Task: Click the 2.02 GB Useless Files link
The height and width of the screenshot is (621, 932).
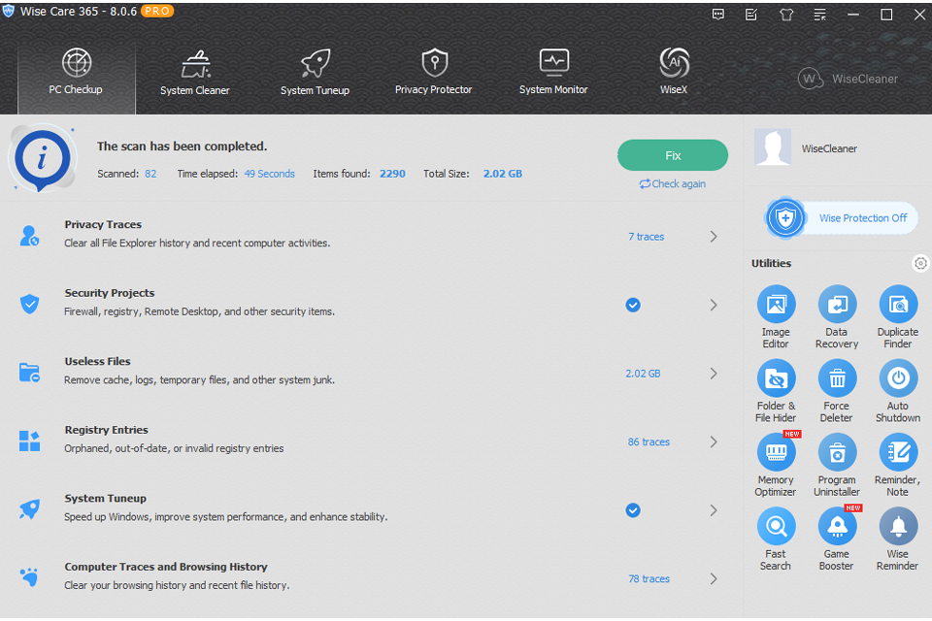Action: pyautogui.click(x=643, y=374)
